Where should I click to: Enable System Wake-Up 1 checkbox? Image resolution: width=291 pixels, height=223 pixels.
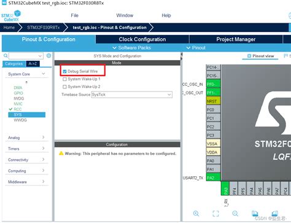point(64,79)
